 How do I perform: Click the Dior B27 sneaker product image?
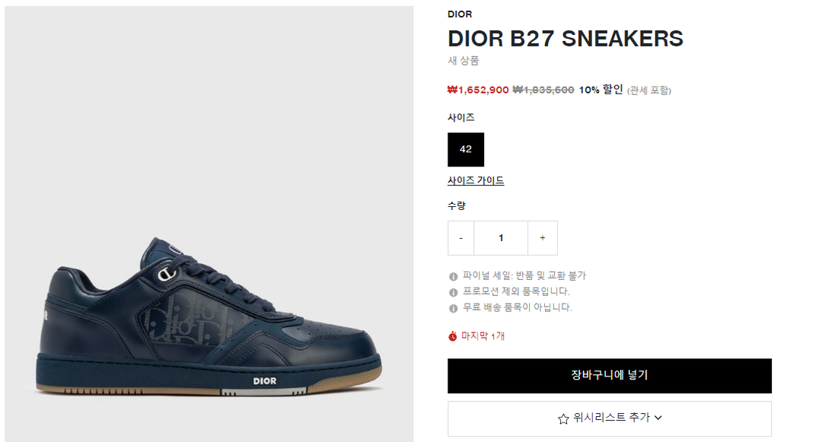click(209, 224)
